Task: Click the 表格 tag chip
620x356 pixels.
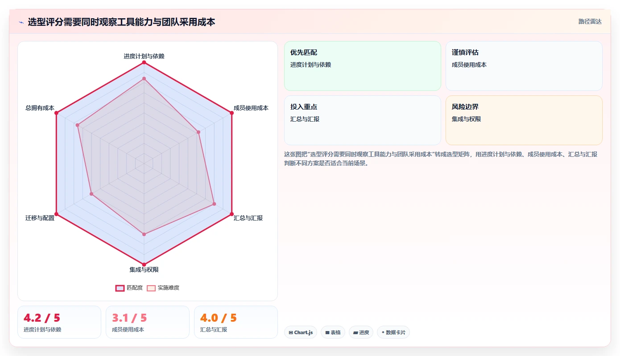Action: 333,332
